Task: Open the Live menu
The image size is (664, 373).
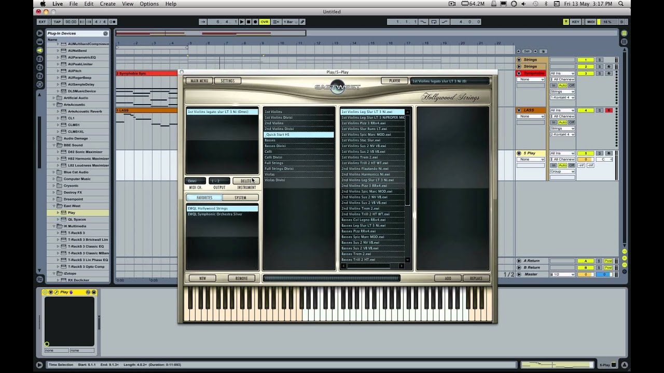Action: click(58, 4)
